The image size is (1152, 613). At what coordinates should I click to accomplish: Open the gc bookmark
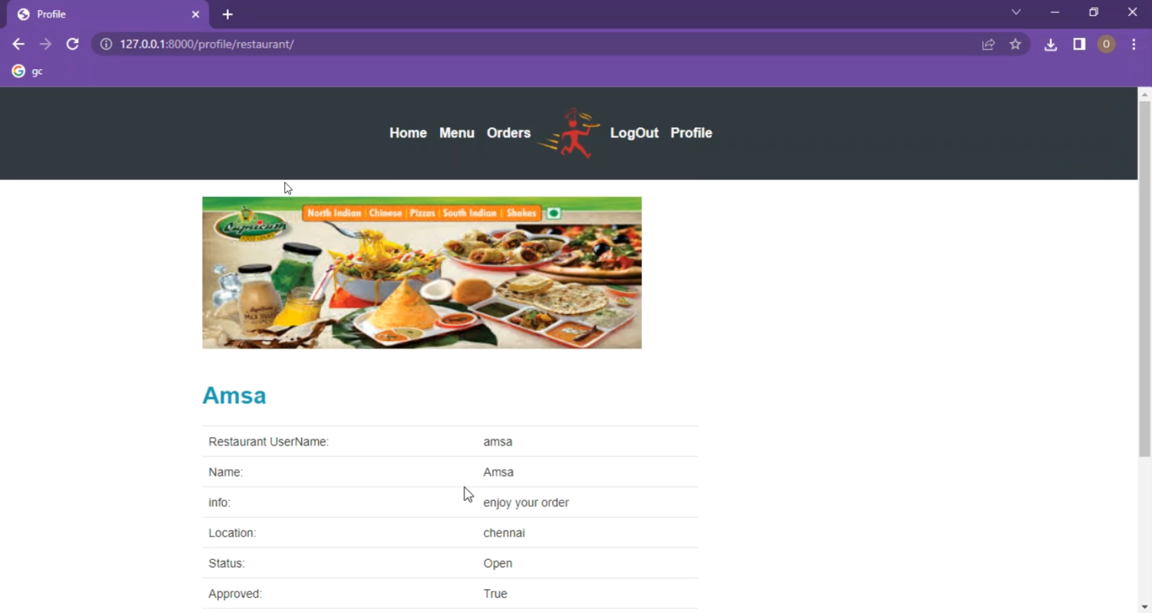[28, 71]
